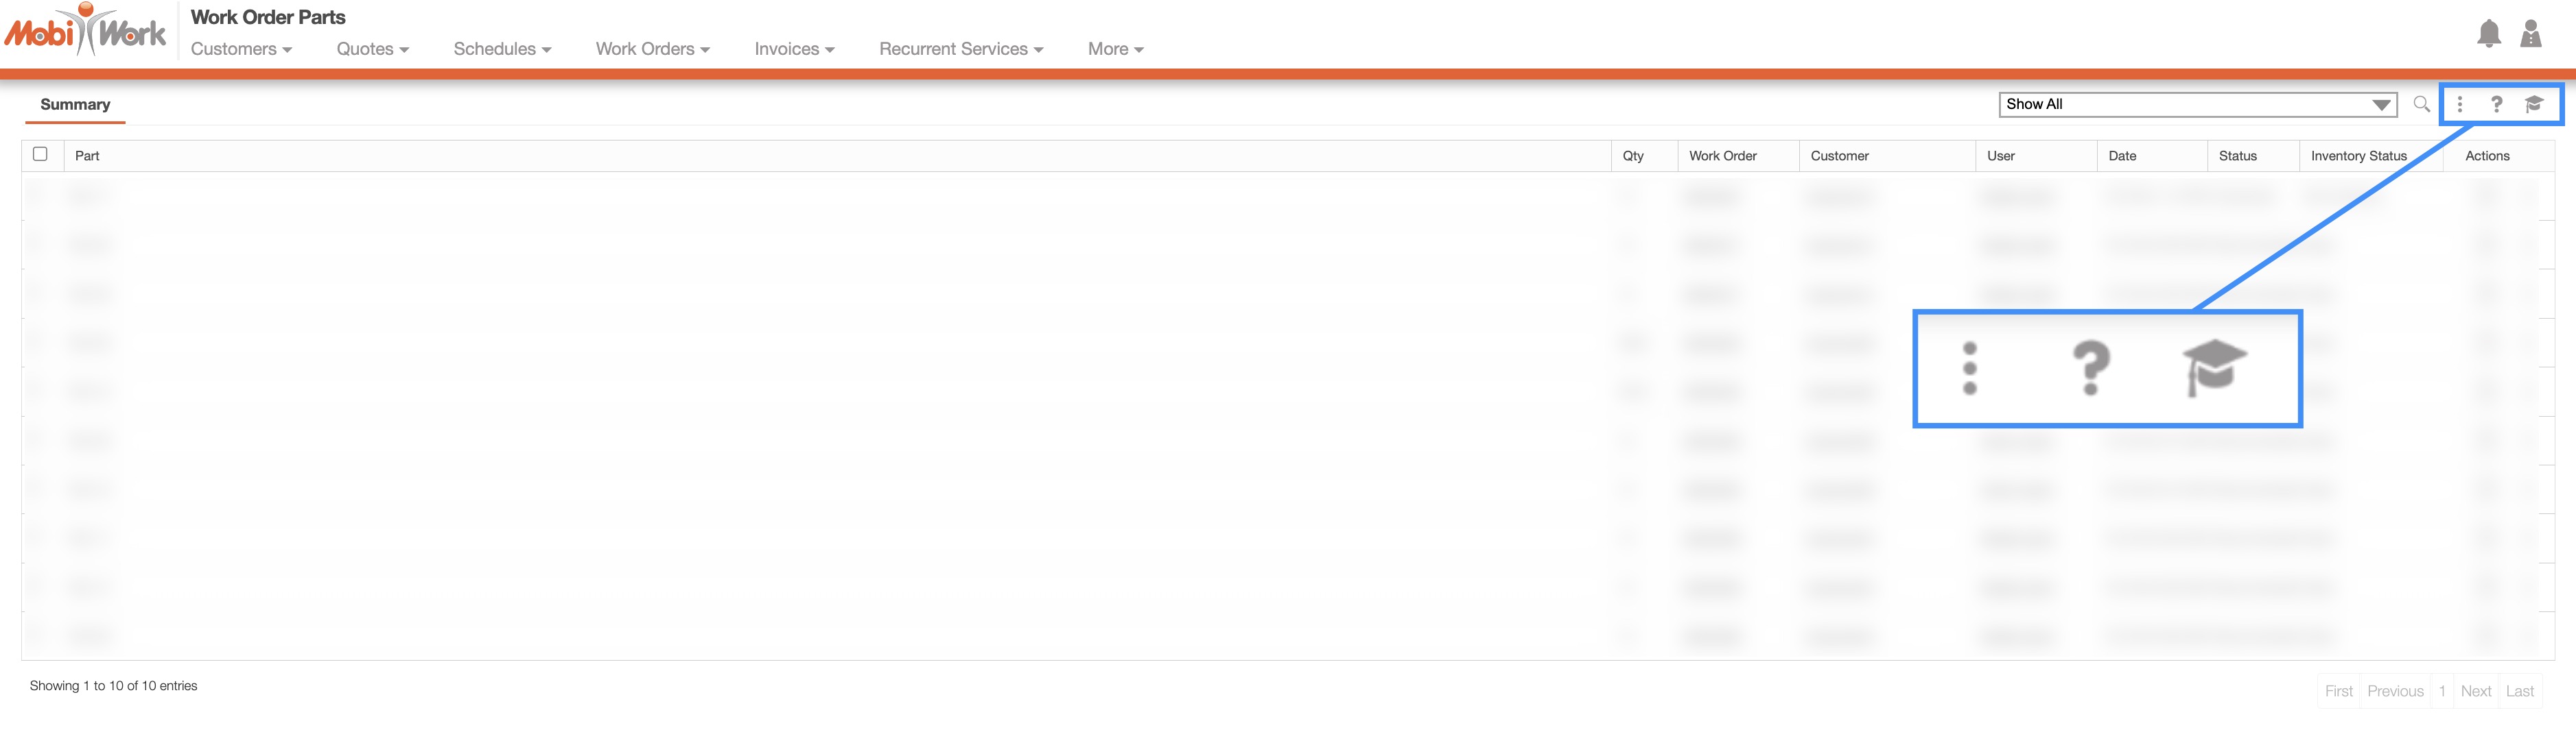Click the Next pagination button
This screenshot has height=732, width=2576.
tap(2475, 691)
